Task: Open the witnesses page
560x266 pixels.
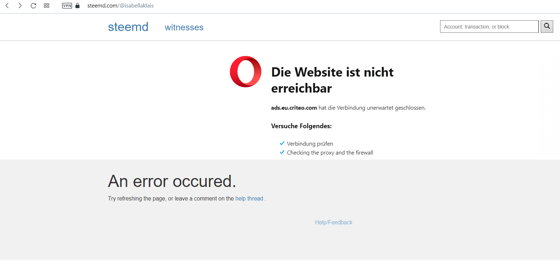Action: pos(184,27)
